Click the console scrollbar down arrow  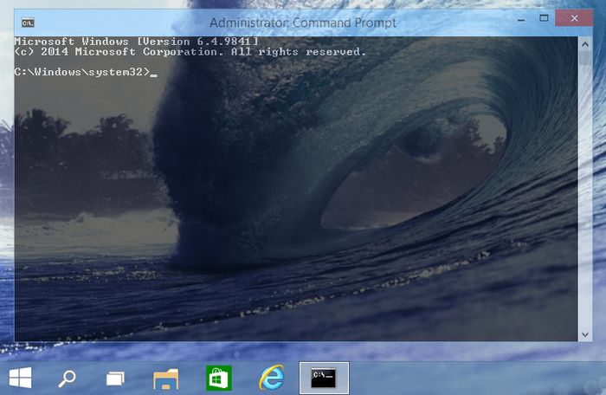pos(584,334)
